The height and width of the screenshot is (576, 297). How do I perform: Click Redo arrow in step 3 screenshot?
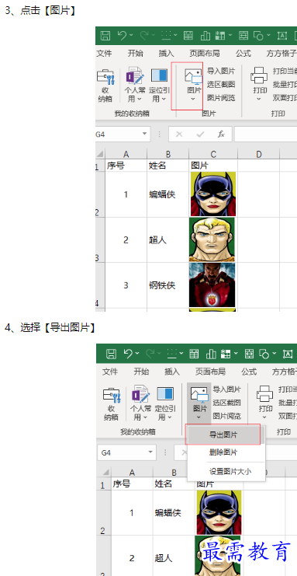(144, 35)
